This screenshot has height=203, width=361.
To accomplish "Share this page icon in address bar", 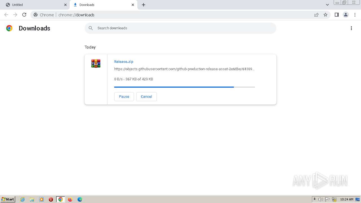I will [316, 15].
